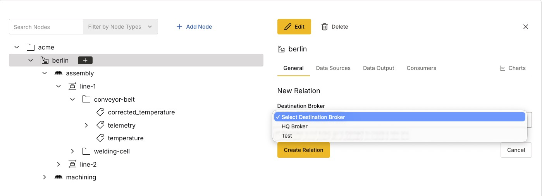This screenshot has width=542, height=196.
Task: Select the machining tree item label
Action: tap(81, 177)
